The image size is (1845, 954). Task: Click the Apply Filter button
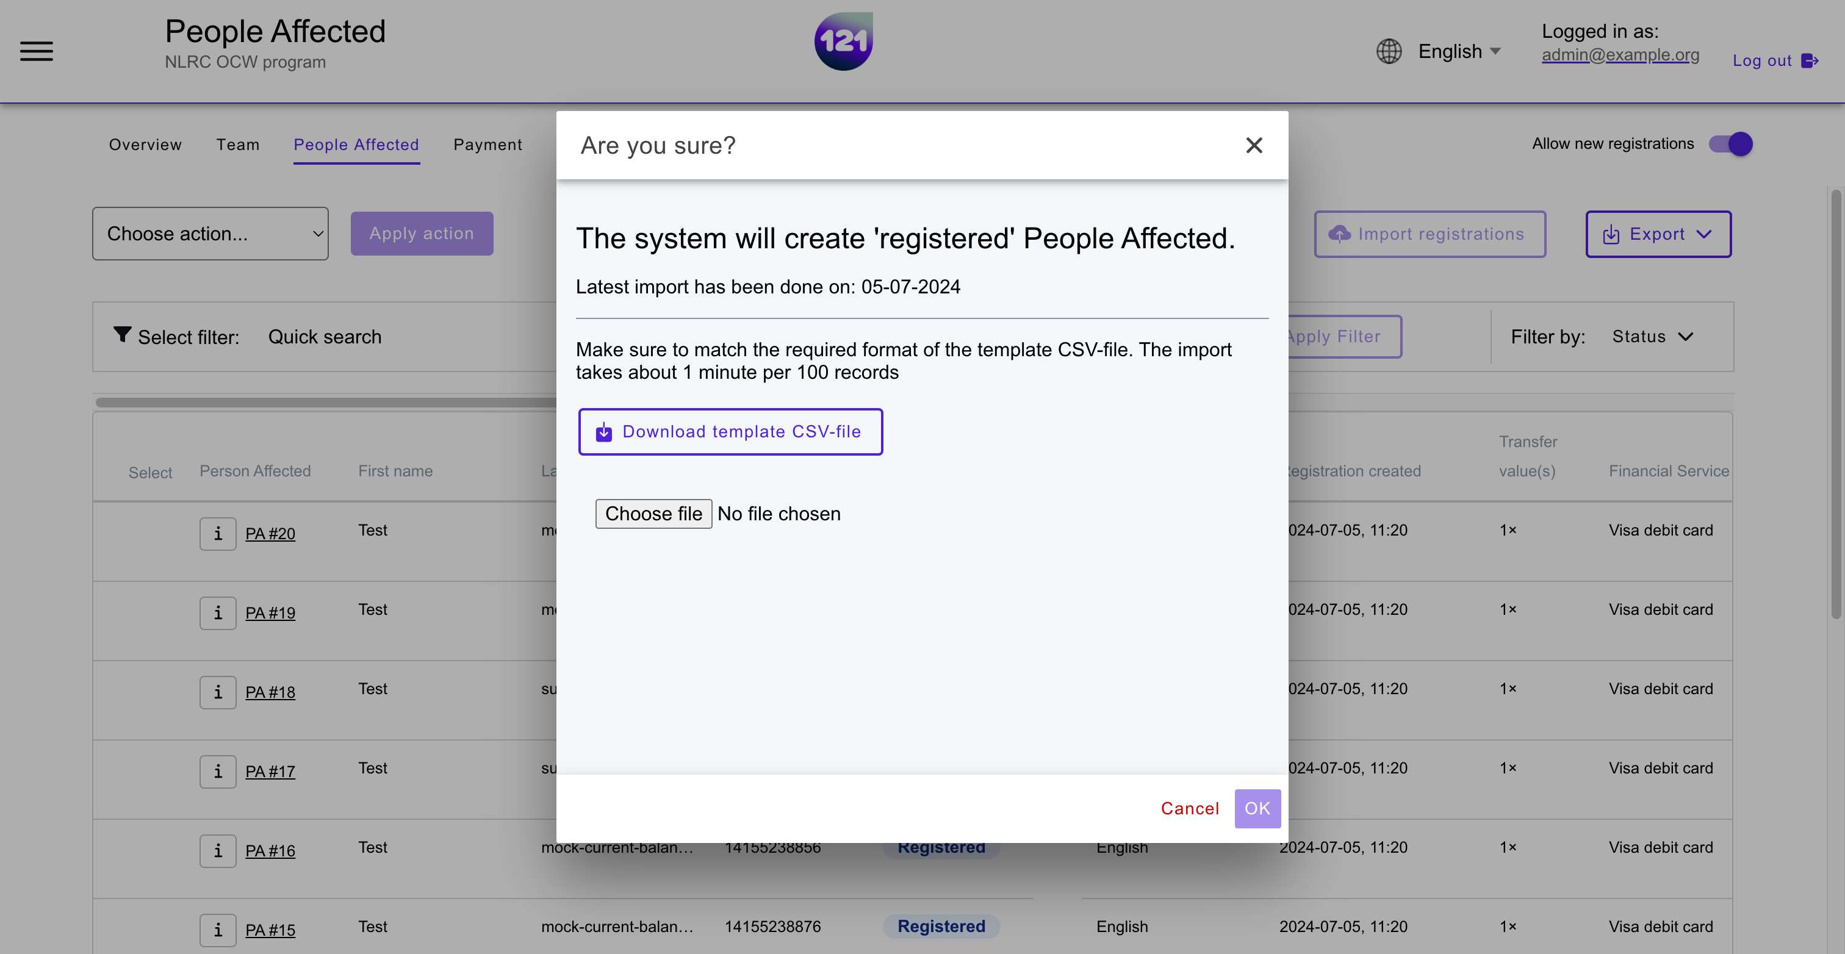(1331, 336)
